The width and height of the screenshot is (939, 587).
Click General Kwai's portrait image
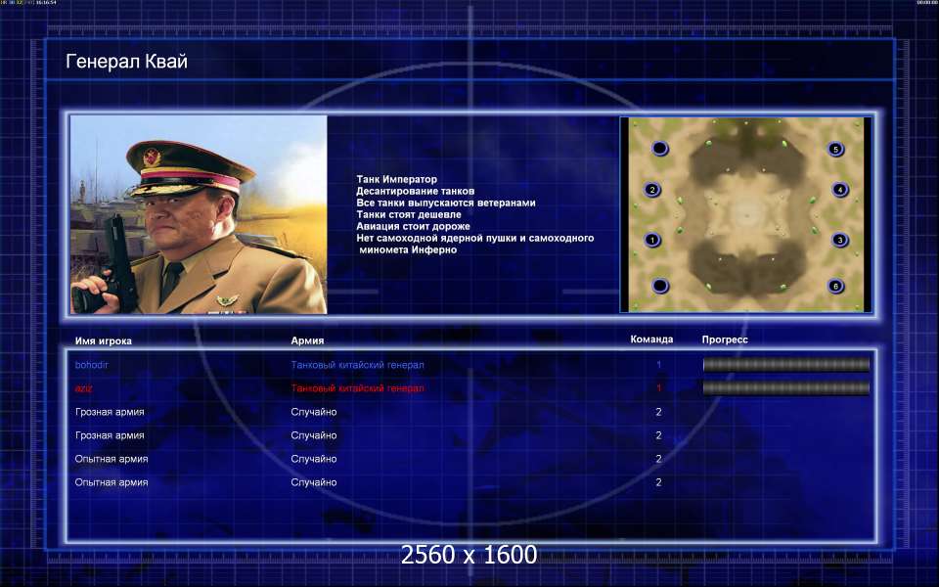point(199,214)
